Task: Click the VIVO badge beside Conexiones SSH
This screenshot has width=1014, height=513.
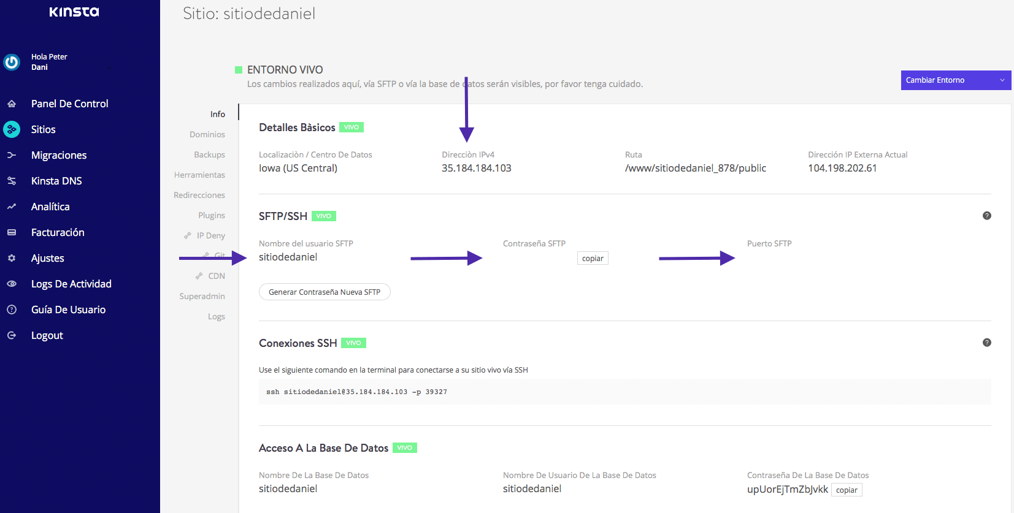Action: [x=353, y=343]
